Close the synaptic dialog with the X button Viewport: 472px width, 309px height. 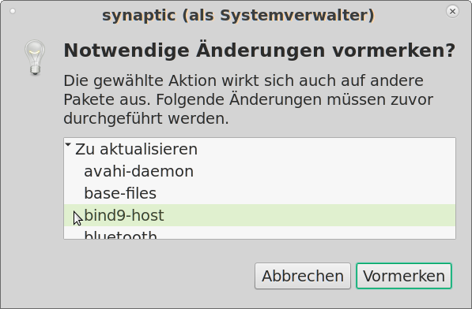point(452,11)
